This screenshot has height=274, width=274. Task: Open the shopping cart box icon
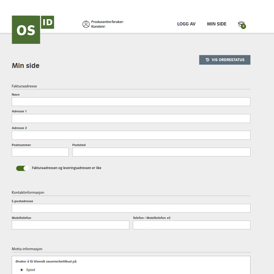(241, 24)
